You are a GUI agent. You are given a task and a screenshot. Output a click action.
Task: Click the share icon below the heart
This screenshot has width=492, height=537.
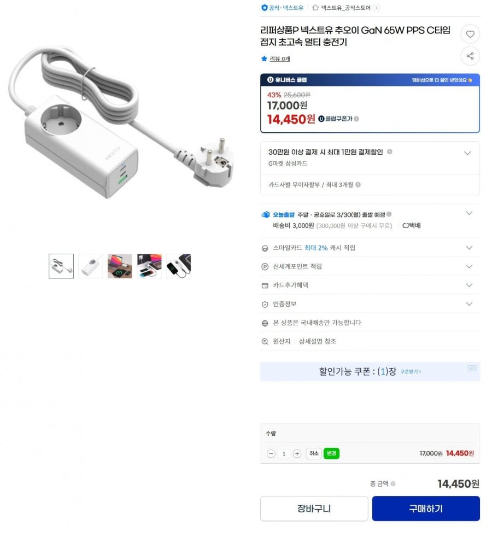pyautogui.click(x=470, y=56)
